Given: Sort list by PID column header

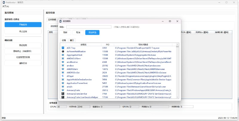Looking at the screenshot, I should (x=108, y=44).
